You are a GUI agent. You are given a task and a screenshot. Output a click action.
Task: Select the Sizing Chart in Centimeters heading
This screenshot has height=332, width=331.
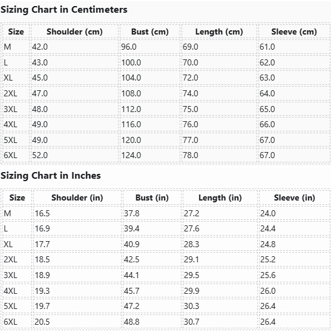64,10
